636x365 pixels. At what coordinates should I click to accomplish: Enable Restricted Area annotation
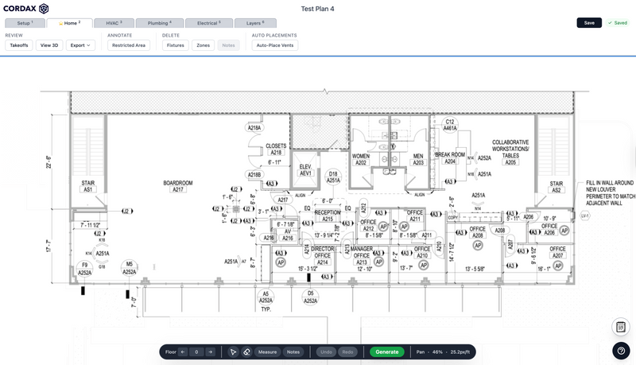[129, 45]
